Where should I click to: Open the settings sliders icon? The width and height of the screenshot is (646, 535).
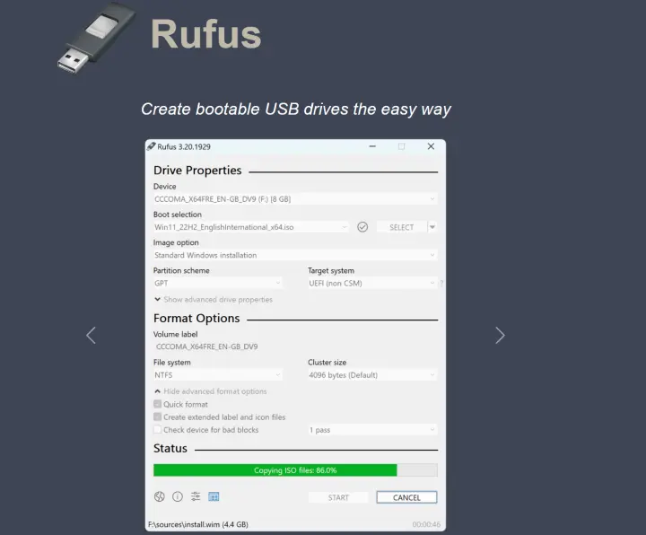coord(196,496)
